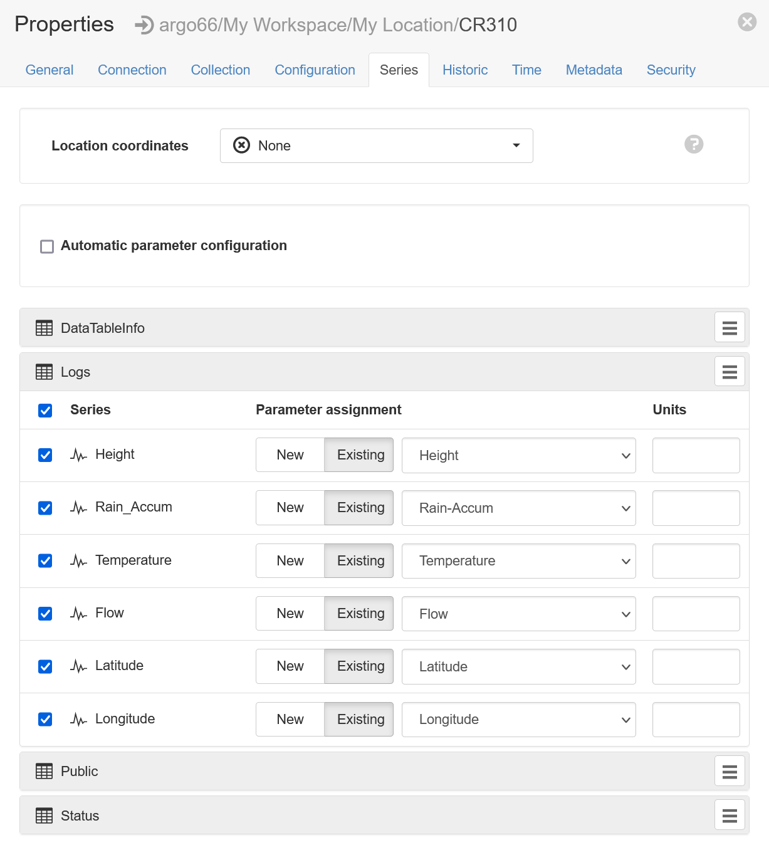769x850 pixels.
Task: Choose New for Flow parameter assignment
Action: [x=290, y=613]
